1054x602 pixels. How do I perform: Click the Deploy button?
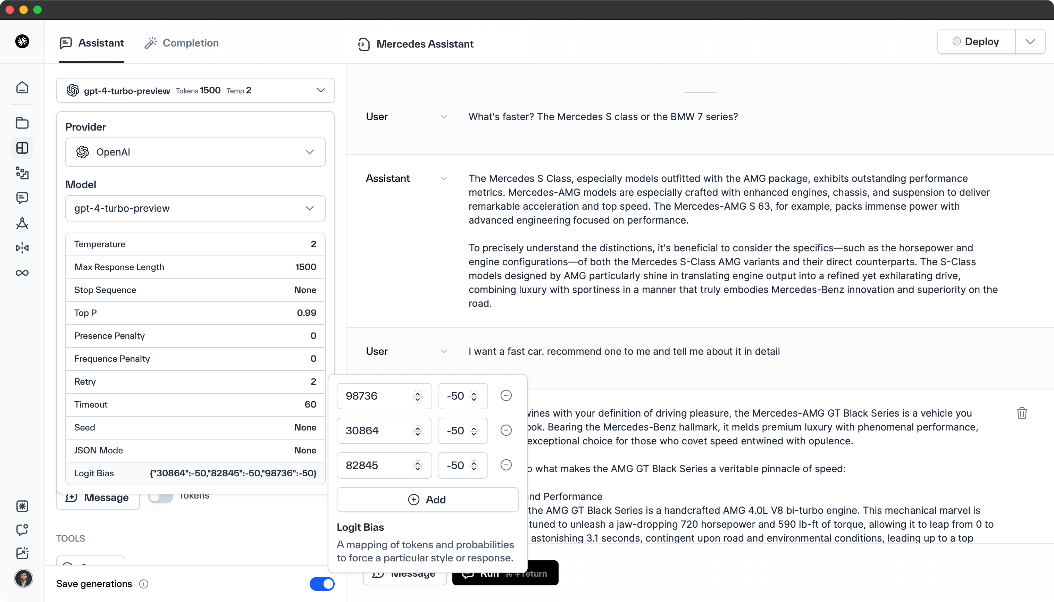[976, 41]
